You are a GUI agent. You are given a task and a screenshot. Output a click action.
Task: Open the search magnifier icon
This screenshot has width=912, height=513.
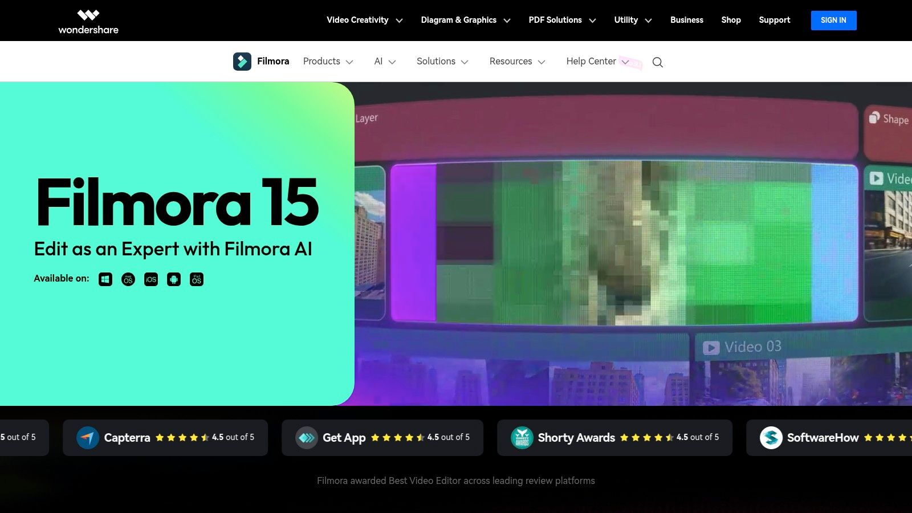point(658,62)
